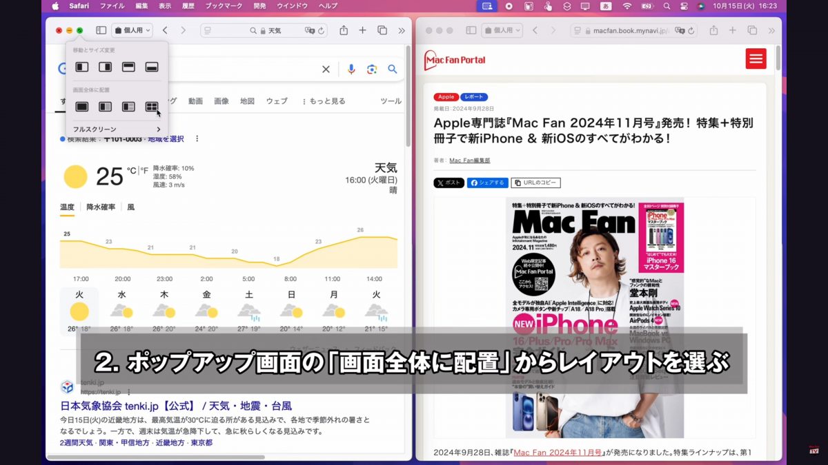Tile window to top half in popup
The width and height of the screenshot is (828, 465).
coord(128,67)
